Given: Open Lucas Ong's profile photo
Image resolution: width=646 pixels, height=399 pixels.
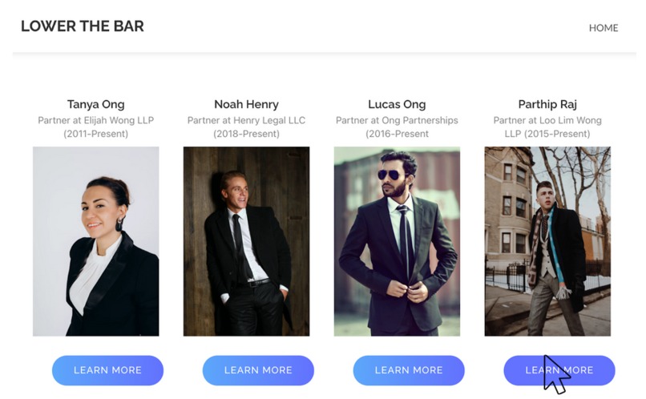Looking at the screenshot, I should point(397,241).
